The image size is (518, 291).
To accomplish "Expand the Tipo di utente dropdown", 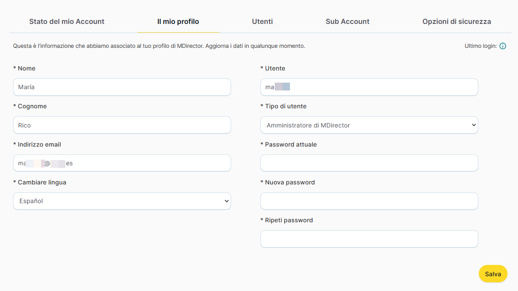I will [x=369, y=125].
